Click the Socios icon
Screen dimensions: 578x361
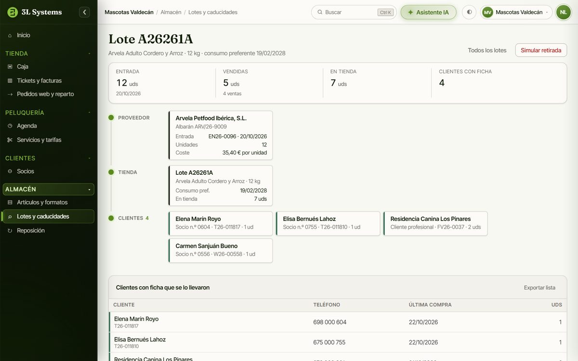(10, 171)
